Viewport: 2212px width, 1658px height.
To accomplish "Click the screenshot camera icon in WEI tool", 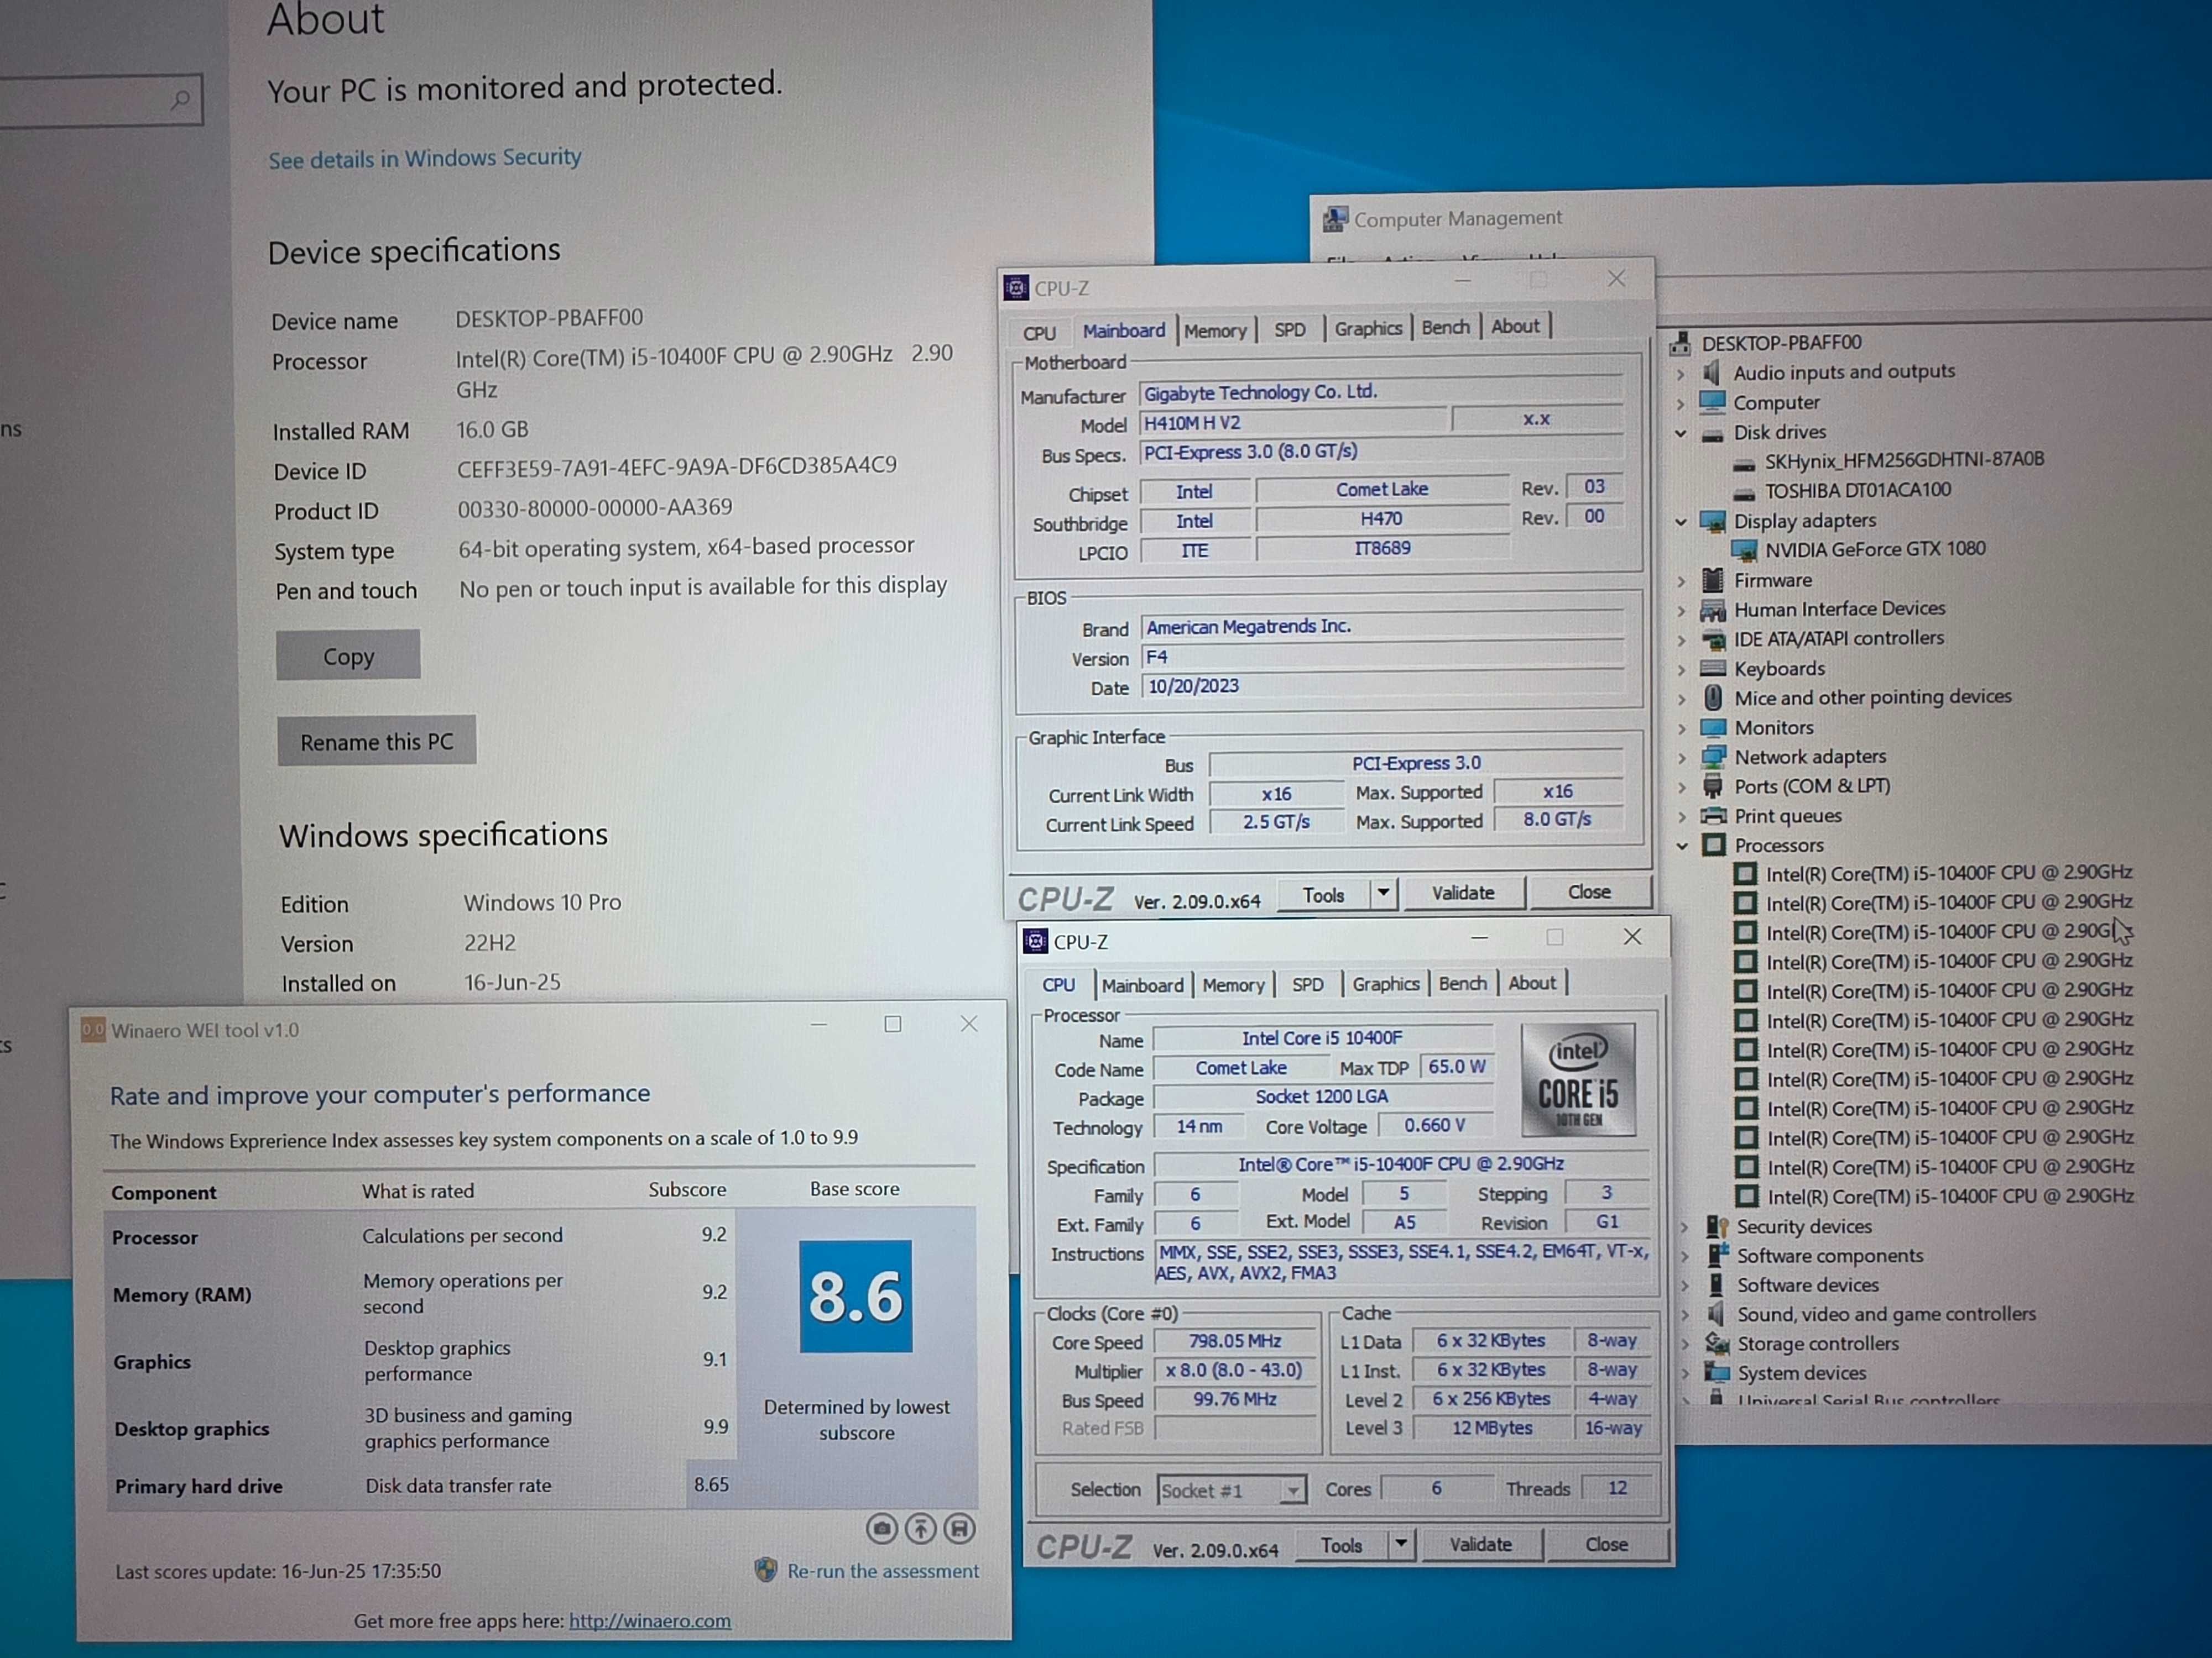I will pos(881,1528).
